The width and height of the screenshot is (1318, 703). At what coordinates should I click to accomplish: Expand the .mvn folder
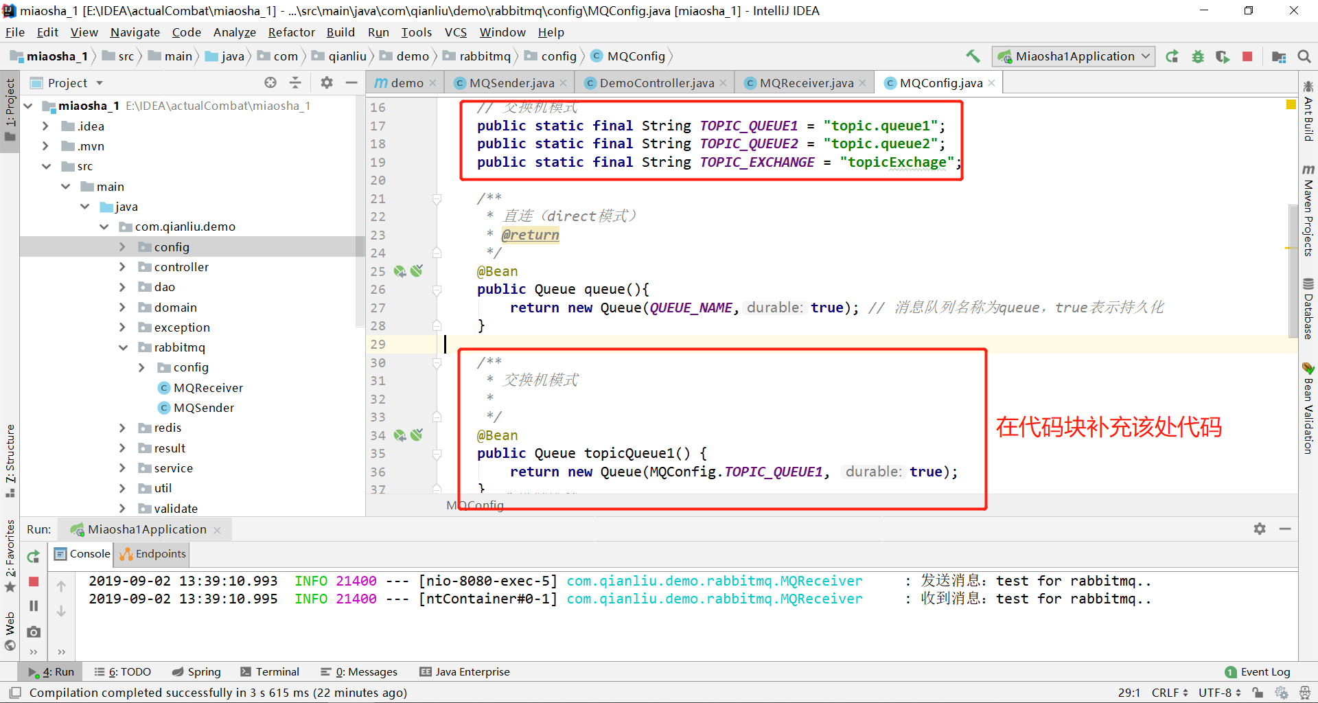pos(45,146)
